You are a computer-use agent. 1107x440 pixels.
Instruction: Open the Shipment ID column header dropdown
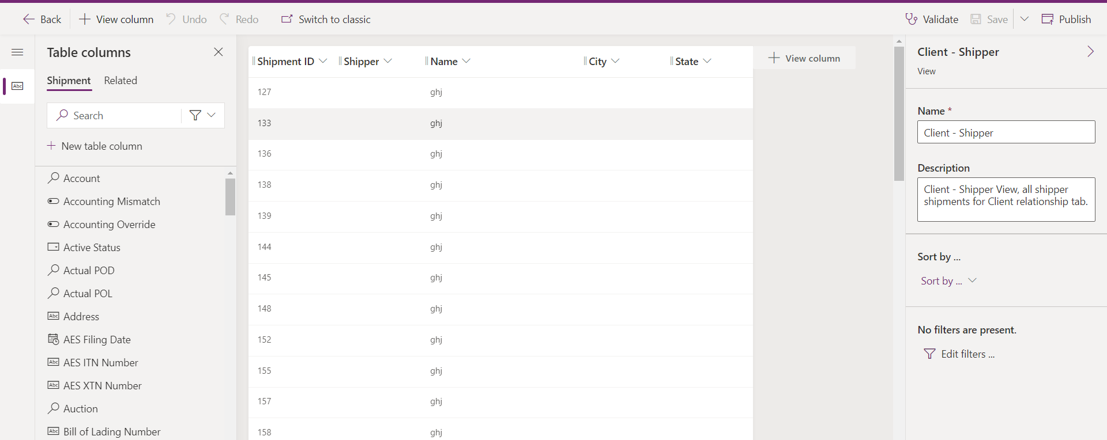pyautogui.click(x=323, y=61)
